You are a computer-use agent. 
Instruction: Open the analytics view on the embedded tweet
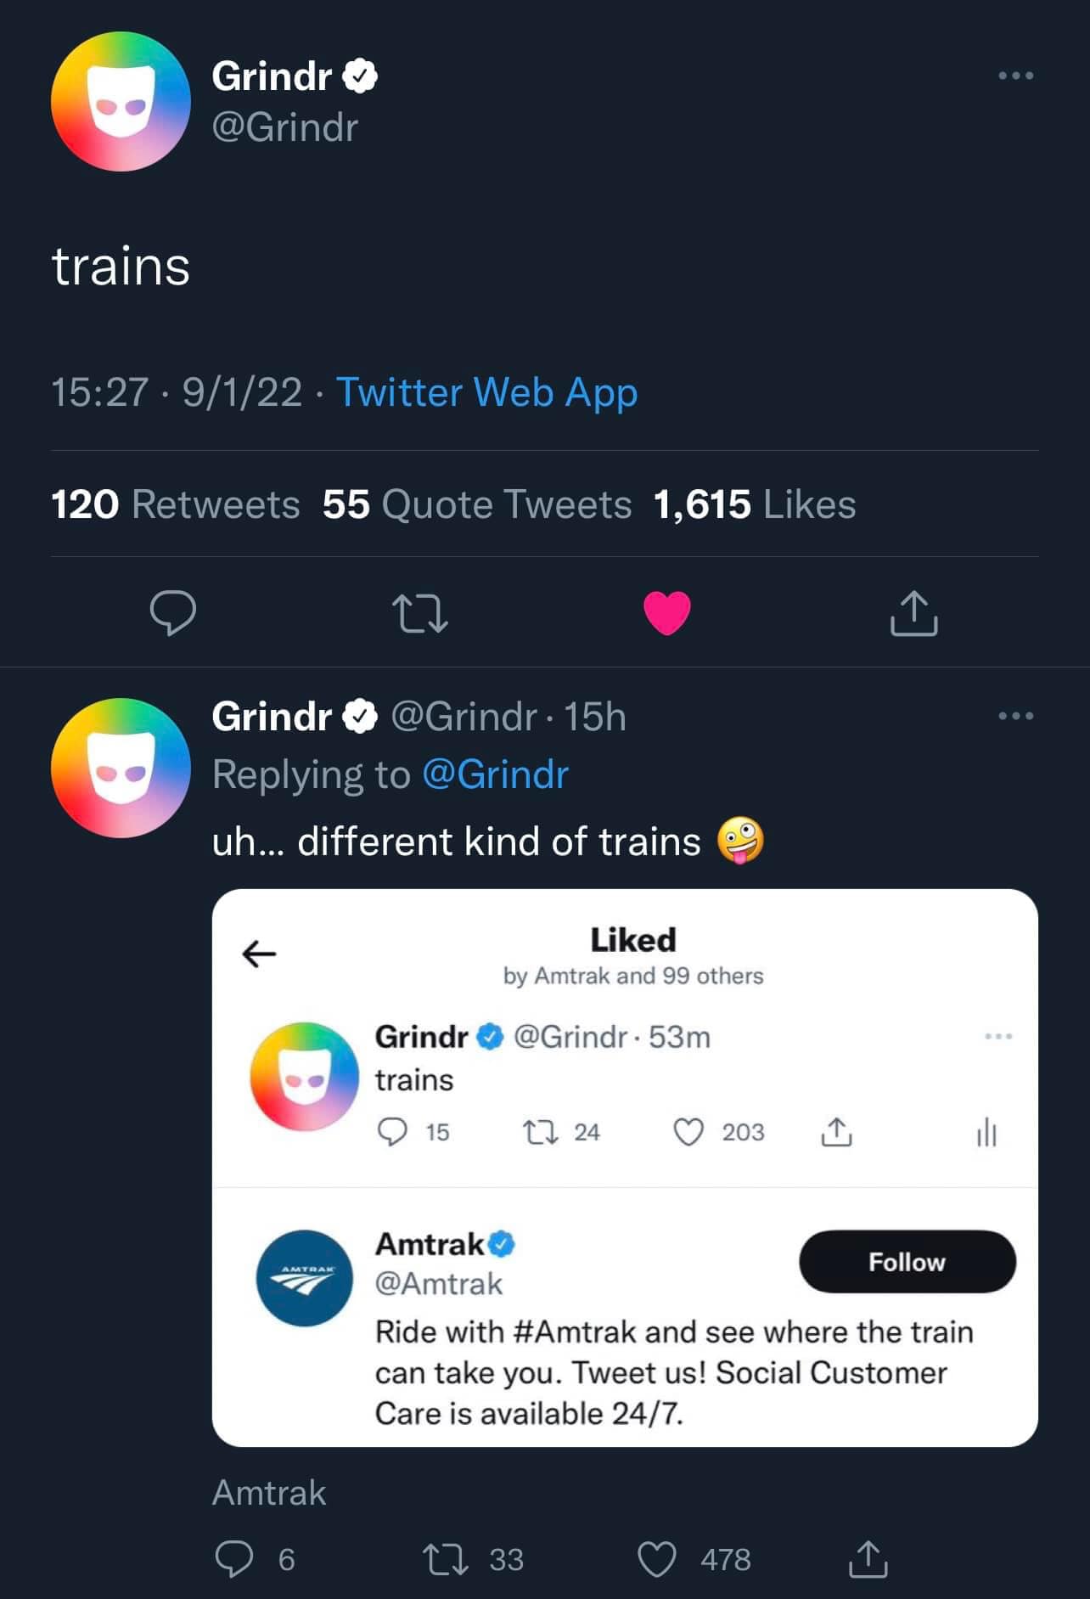[x=987, y=1132]
